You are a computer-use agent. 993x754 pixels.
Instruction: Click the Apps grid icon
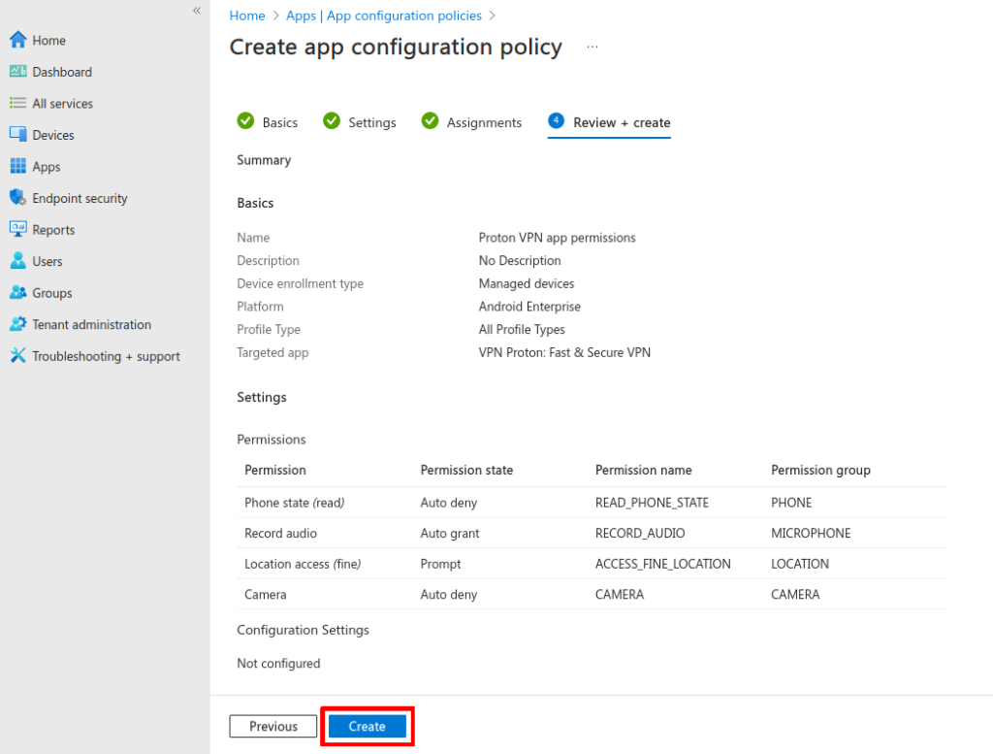pos(17,166)
